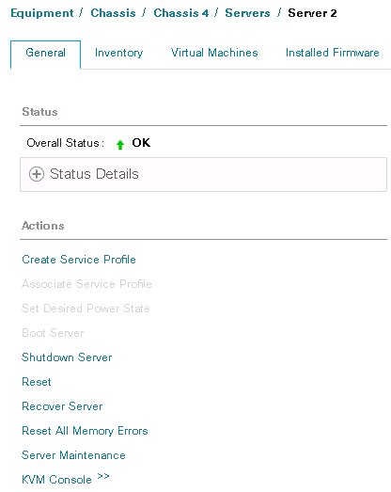Open the Chassis 4 breadcrumb link
391x492 pixels.
(180, 13)
